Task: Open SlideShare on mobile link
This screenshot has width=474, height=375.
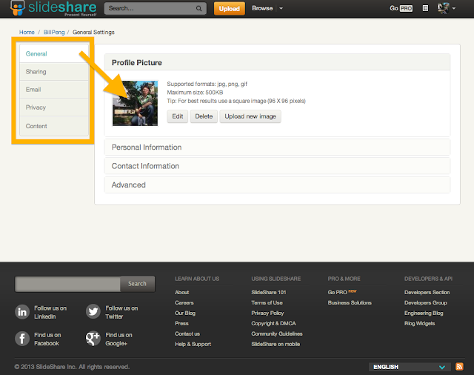Action: pyautogui.click(x=276, y=344)
